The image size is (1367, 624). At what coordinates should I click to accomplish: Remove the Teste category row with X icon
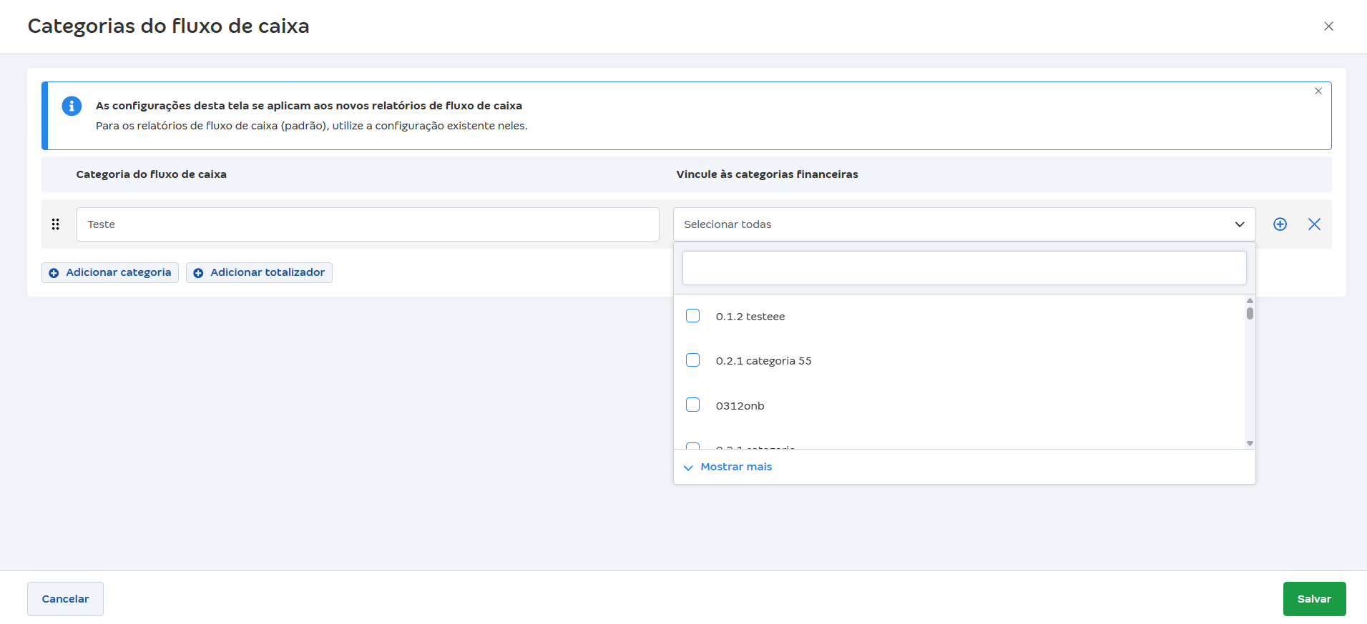(1314, 224)
